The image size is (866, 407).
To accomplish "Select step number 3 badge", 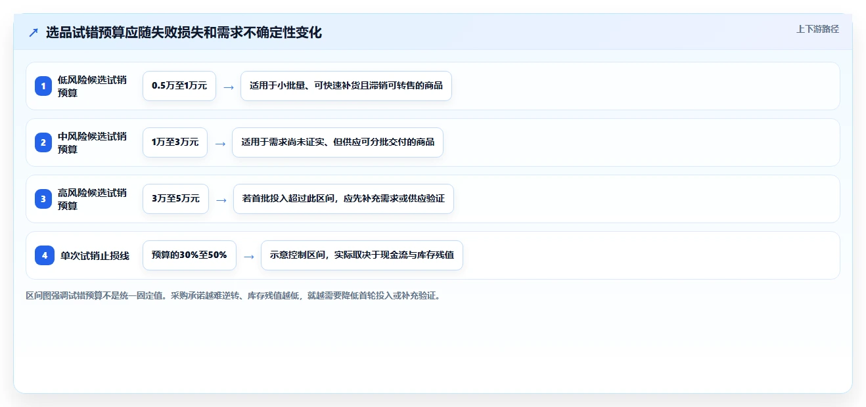I will point(43,199).
